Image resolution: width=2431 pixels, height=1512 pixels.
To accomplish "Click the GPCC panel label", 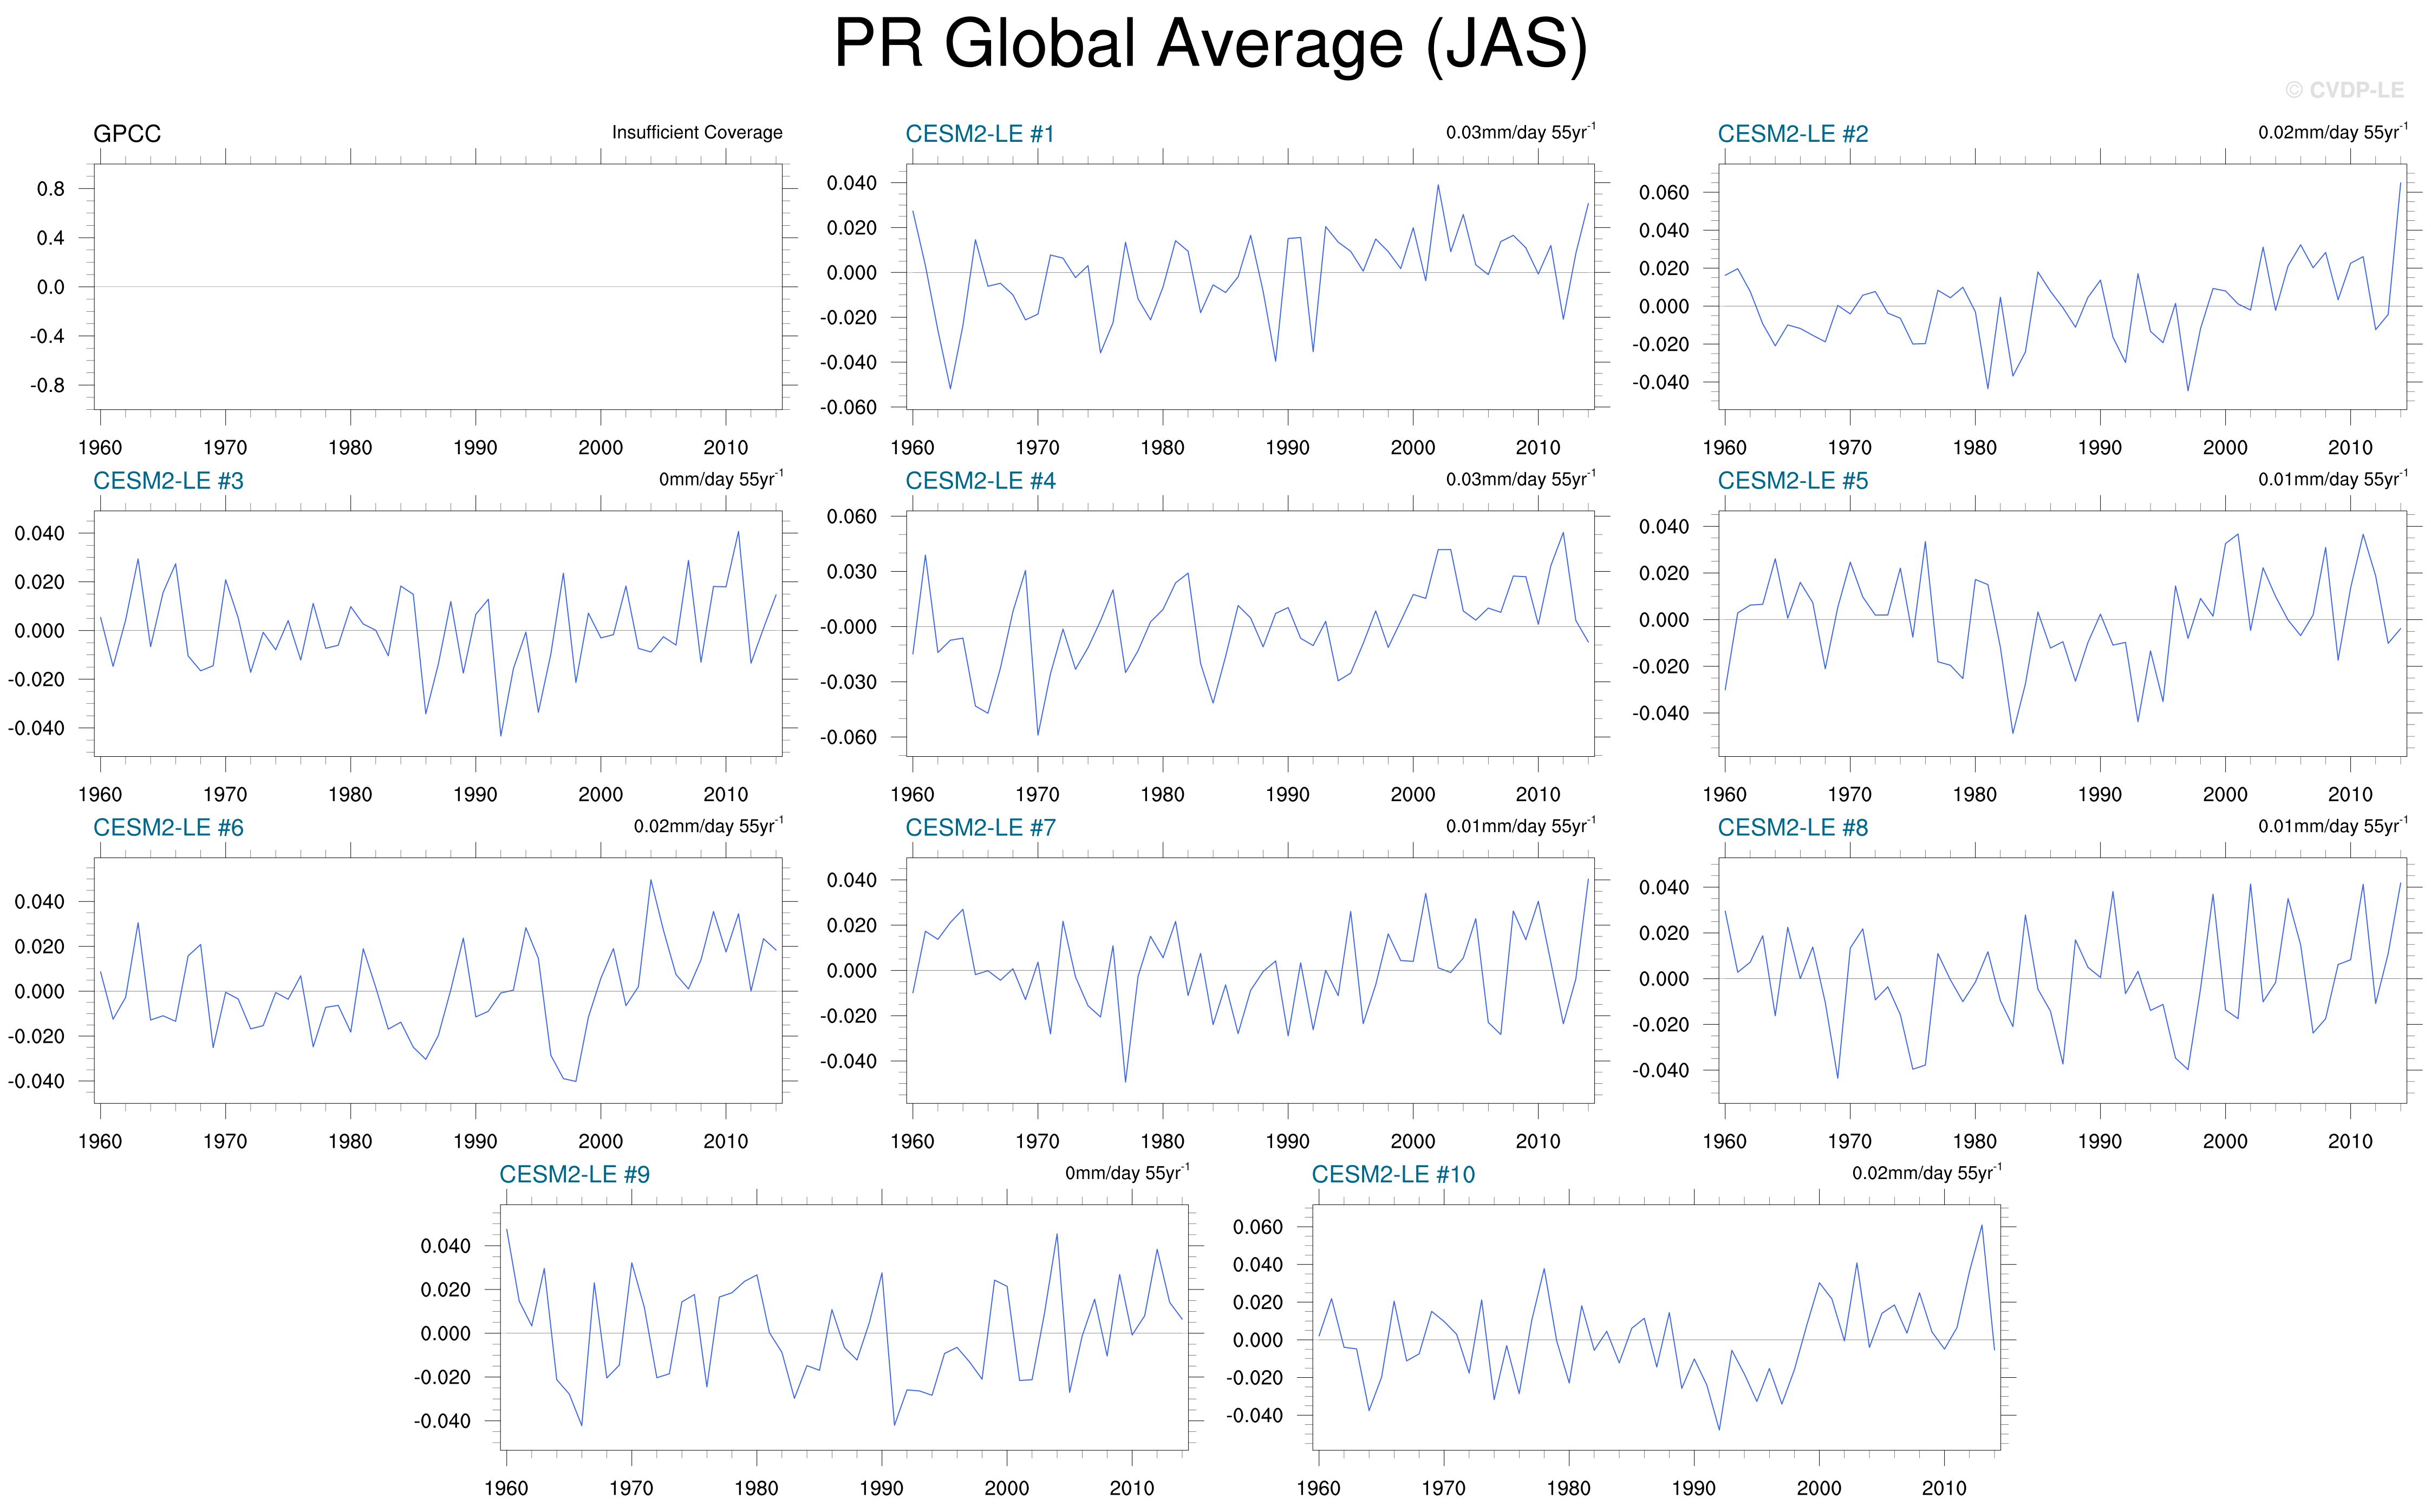I will point(127,134).
